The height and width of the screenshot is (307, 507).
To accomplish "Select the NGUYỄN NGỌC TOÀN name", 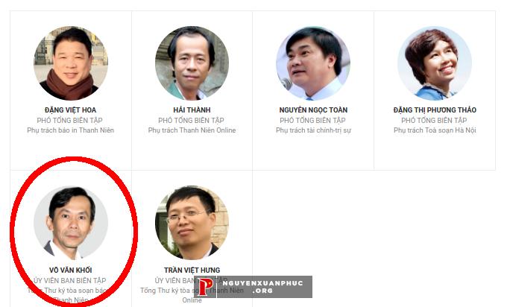I will point(313,110).
